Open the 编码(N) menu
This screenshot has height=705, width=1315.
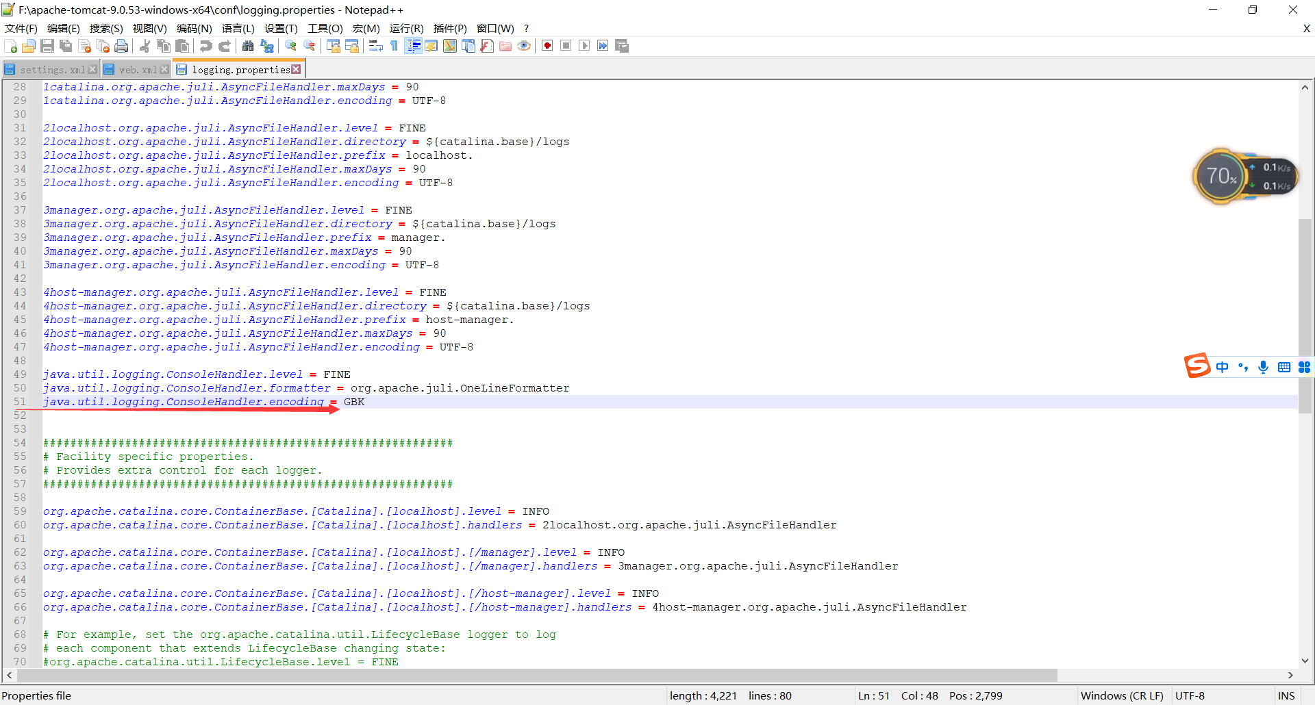tap(195, 28)
